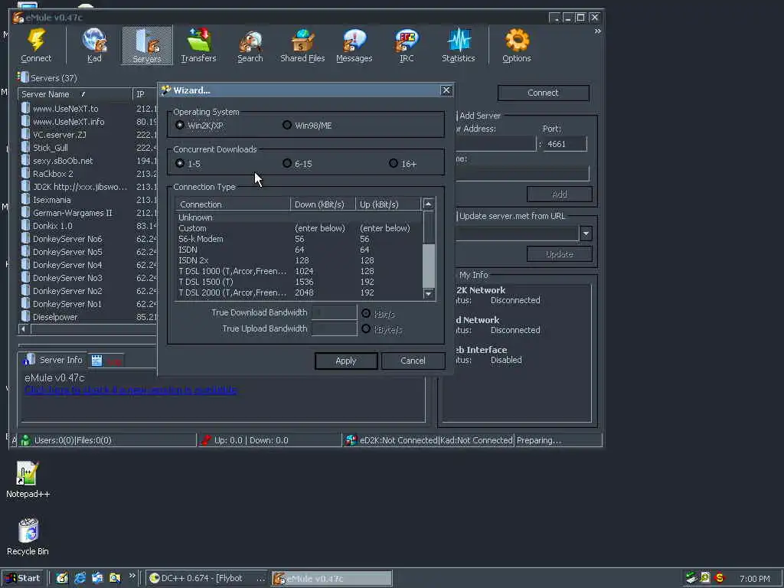Click the new version check link

[x=130, y=390]
